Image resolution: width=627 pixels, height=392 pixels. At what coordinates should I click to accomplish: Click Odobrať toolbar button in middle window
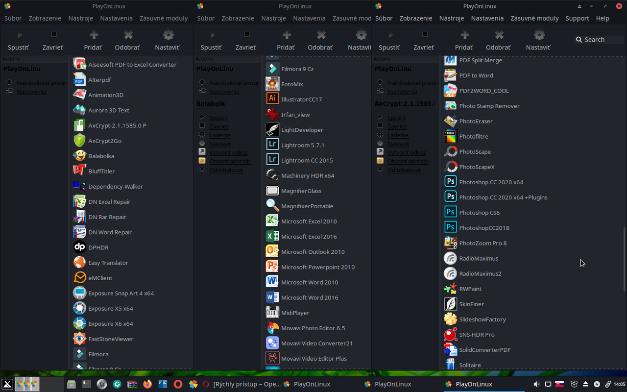click(320, 41)
